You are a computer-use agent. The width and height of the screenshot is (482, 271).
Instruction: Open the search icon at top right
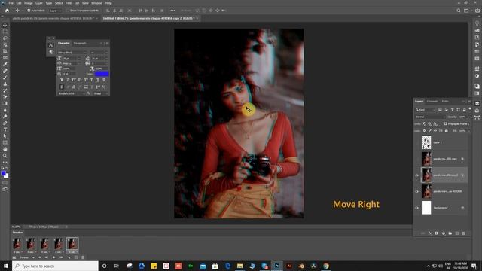pyautogui.click(x=459, y=11)
